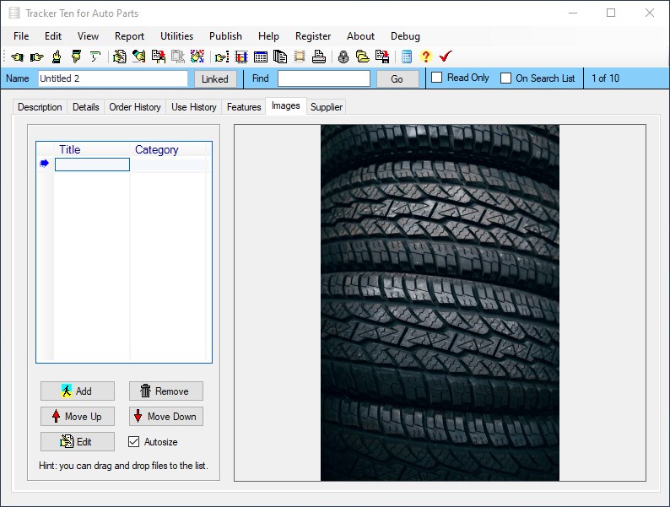Click the table grid view toolbar icon

click(261, 57)
